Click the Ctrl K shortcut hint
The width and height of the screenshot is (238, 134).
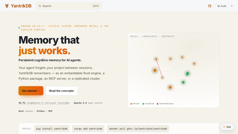click(96, 6)
